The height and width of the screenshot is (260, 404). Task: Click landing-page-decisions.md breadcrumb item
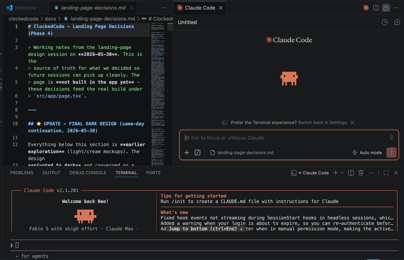[x=103, y=19]
